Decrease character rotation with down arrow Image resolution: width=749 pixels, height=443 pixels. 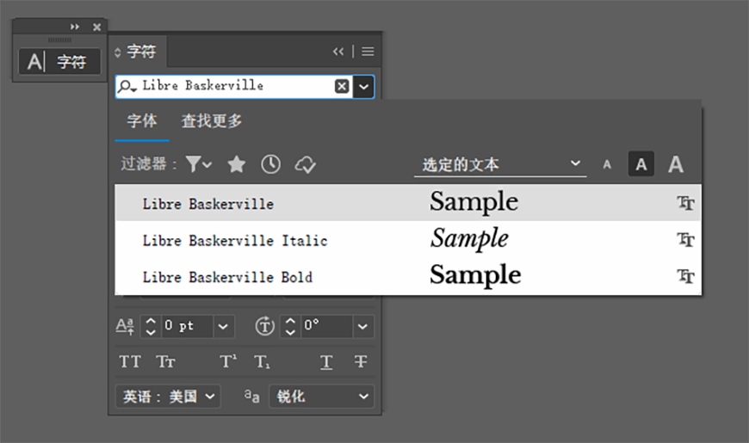(x=290, y=332)
